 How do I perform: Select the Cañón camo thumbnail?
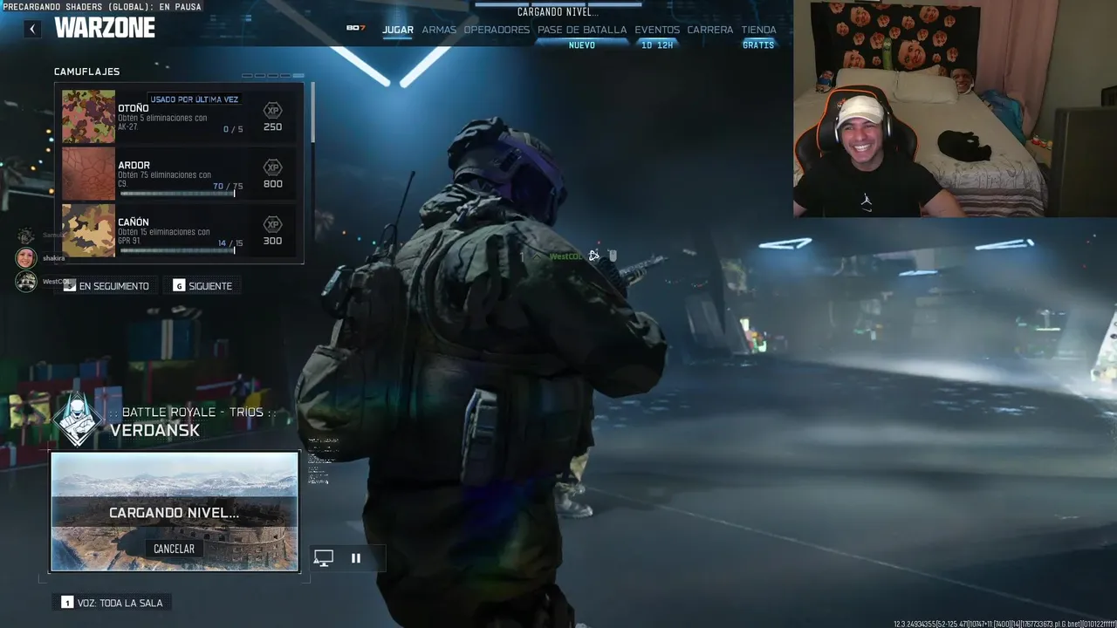(88, 230)
